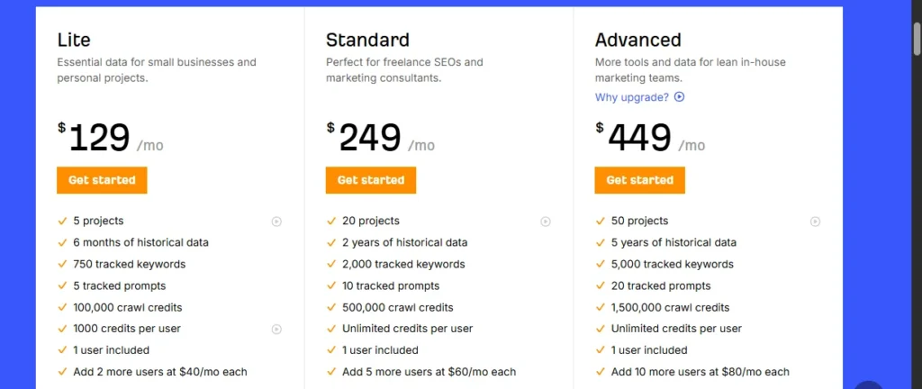Click 'Add 5 more users at $60/mo each'
922x389 pixels.
pos(429,372)
